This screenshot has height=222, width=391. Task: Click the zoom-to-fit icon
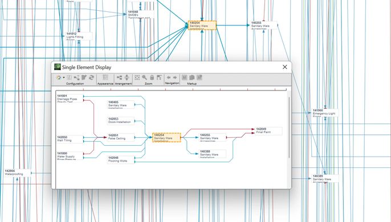(x=137, y=77)
